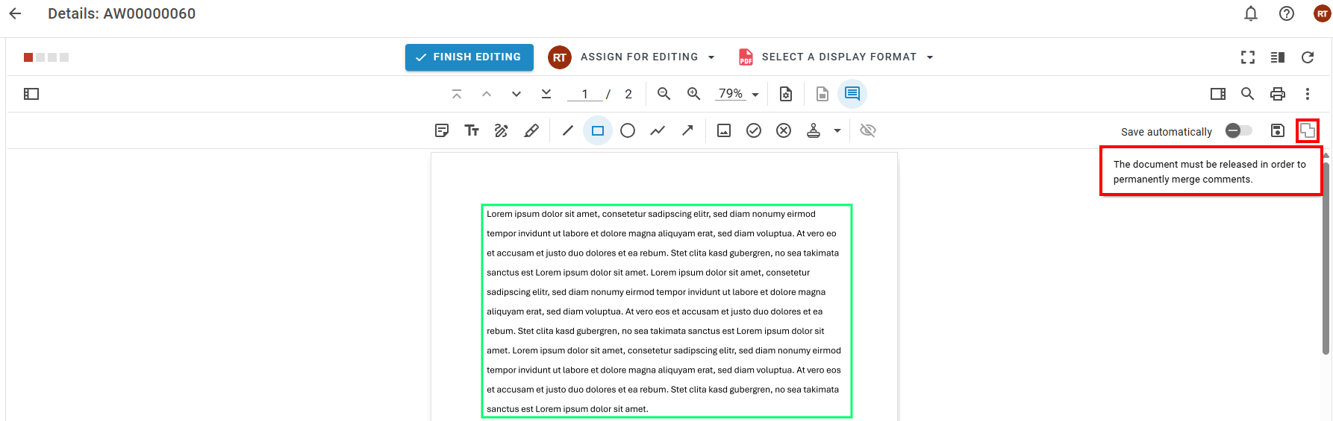Viewport: 1333px width, 421px height.
Task: Pick the highlighter pen tool
Action: coord(531,131)
